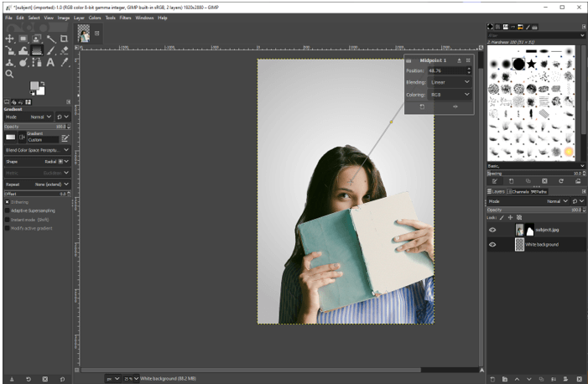Adjust the layer Opacity slider

click(x=536, y=210)
